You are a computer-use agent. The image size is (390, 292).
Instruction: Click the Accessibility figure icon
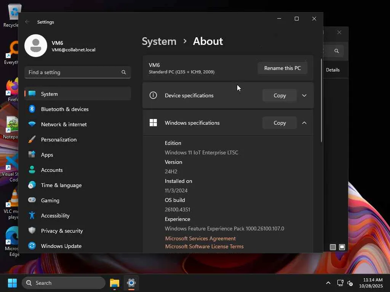click(32, 215)
